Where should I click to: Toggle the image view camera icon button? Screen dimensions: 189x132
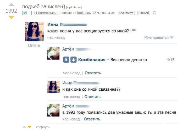[27, 13]
